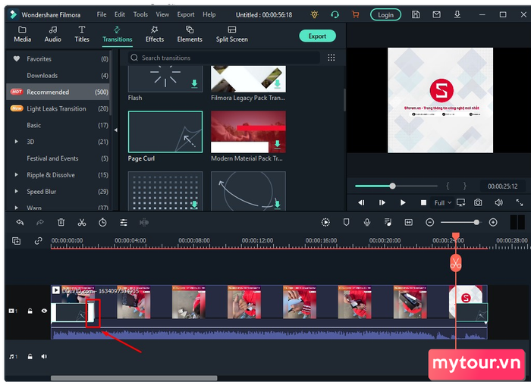Toggle video track 1 visibility eye
Screen dimensions: 531x388
tap(44, 311)
